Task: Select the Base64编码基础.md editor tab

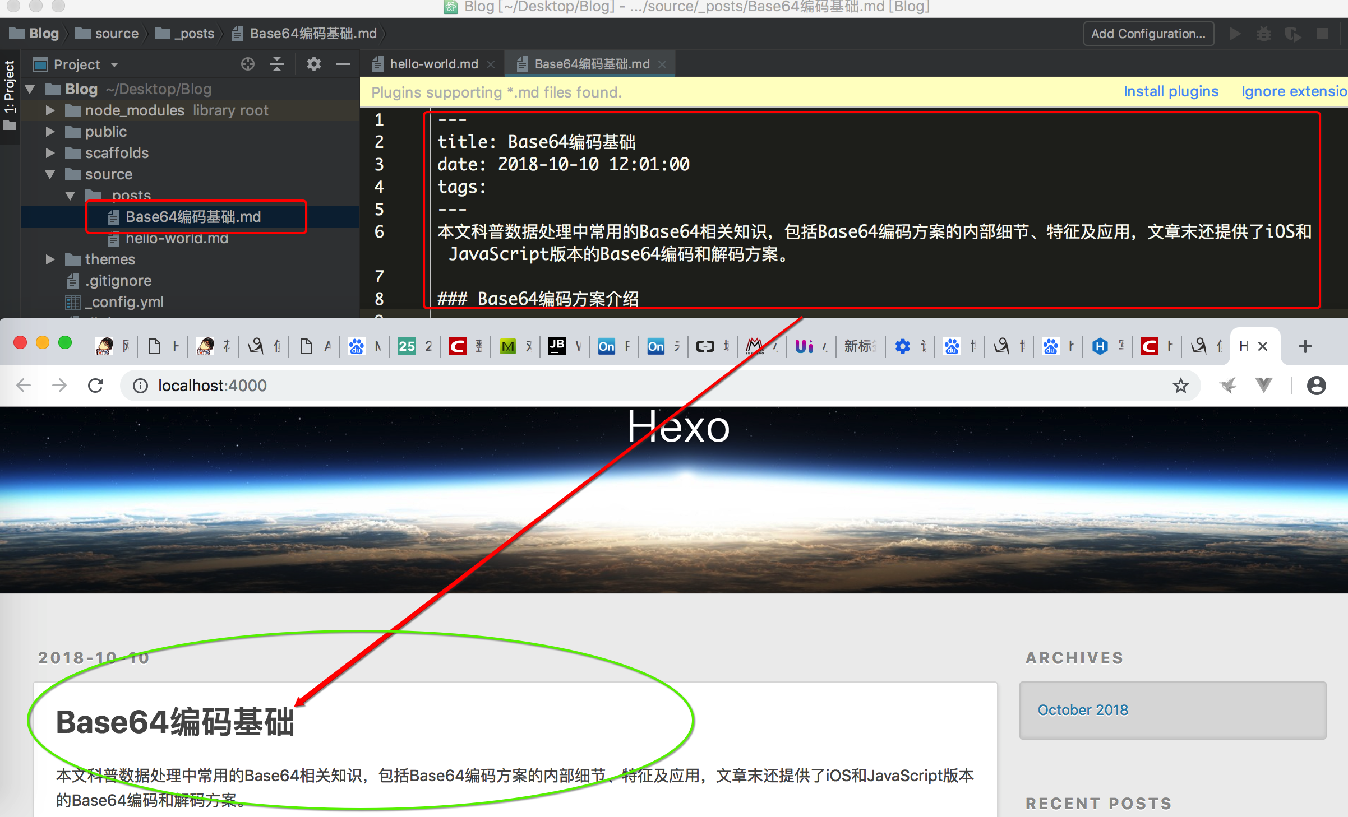Action: [x=591, y=64]
